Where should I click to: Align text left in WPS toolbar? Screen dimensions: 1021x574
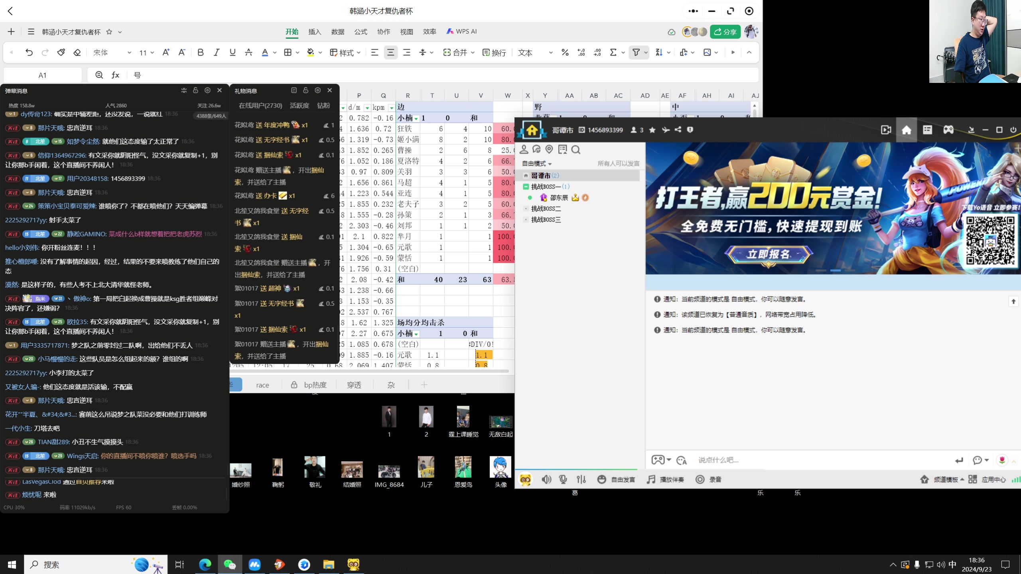374,52
